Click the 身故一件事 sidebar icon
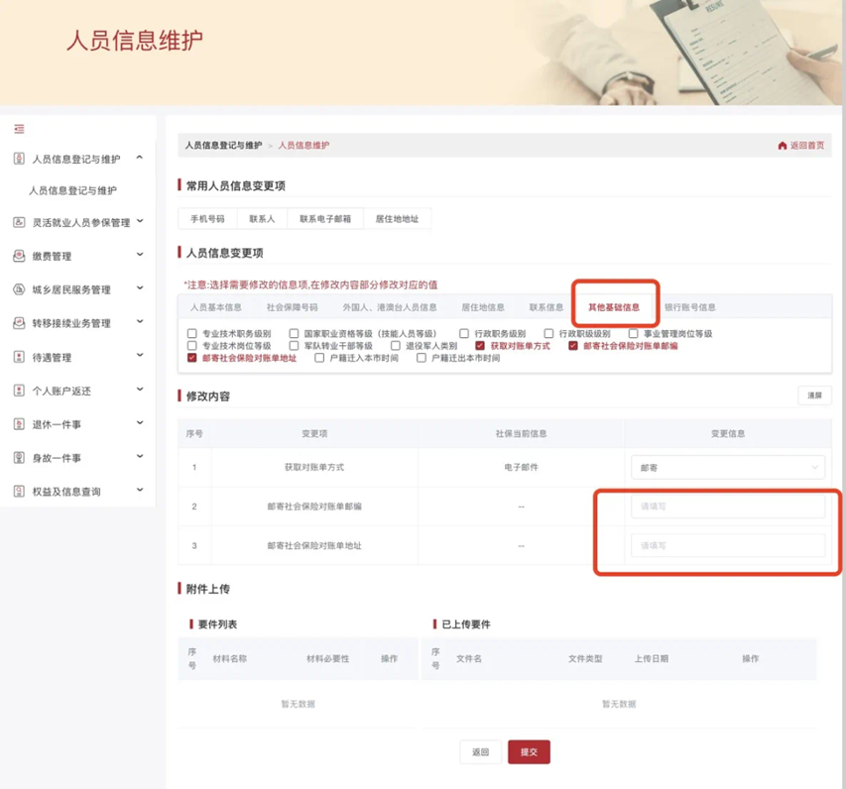This screenshot has width=846, height=789. tap(19, 458)
